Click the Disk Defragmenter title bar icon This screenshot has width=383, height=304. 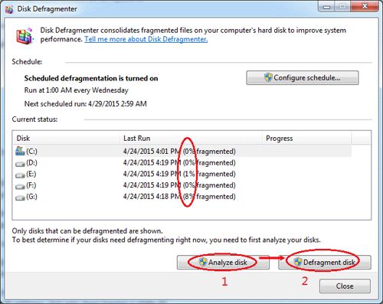point(9,9)
